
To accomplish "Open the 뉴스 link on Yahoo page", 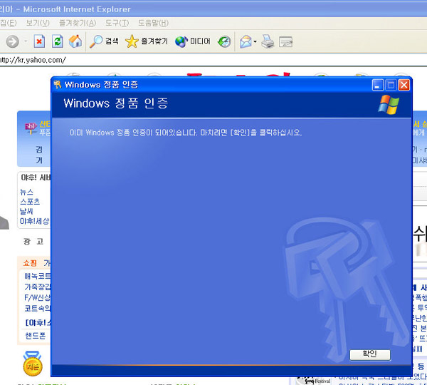I will pyautogui.click(x=26, y=192).
